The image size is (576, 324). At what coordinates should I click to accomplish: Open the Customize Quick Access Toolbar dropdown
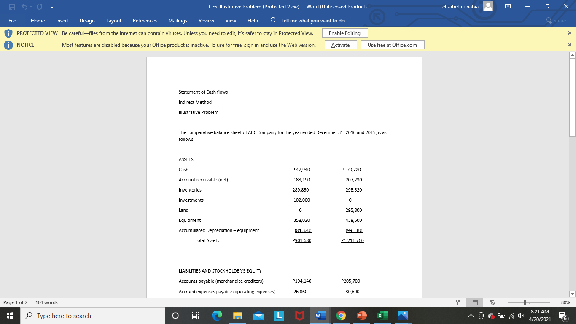pyautogui.click(x=51, y=7)
